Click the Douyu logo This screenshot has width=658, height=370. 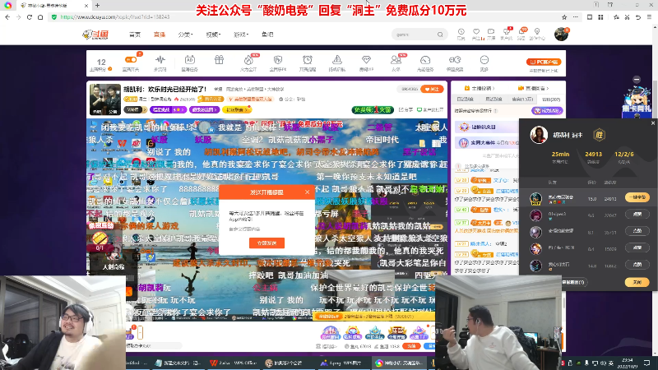tap(95, 35)
